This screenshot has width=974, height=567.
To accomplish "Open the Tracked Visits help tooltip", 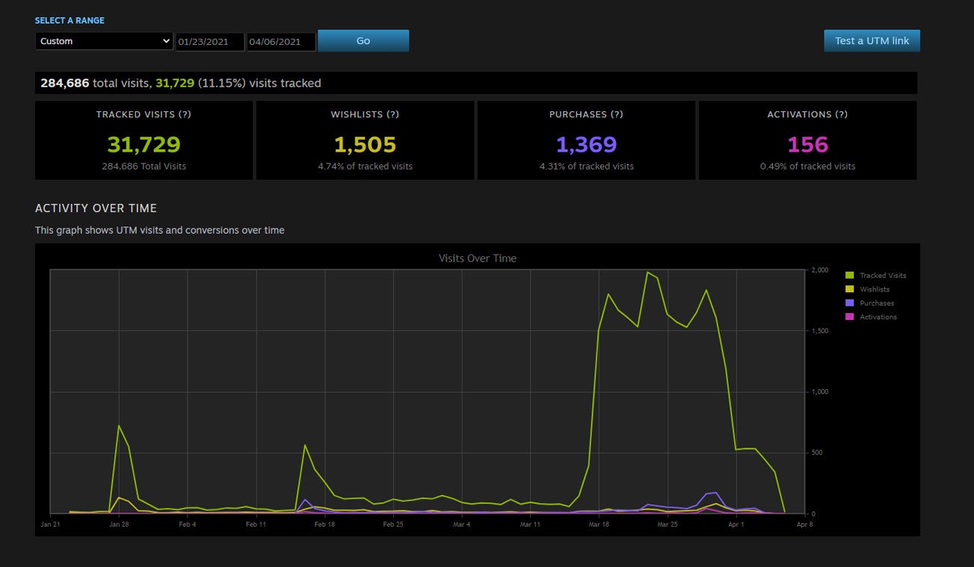I will tap(185, 114).
